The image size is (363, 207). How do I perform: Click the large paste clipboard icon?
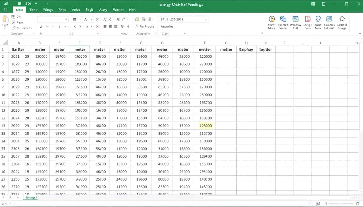click(5, 19)
